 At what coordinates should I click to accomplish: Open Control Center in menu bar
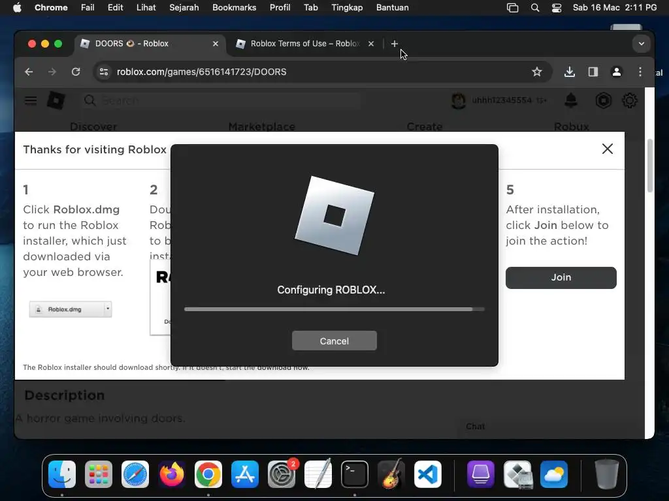557,8
